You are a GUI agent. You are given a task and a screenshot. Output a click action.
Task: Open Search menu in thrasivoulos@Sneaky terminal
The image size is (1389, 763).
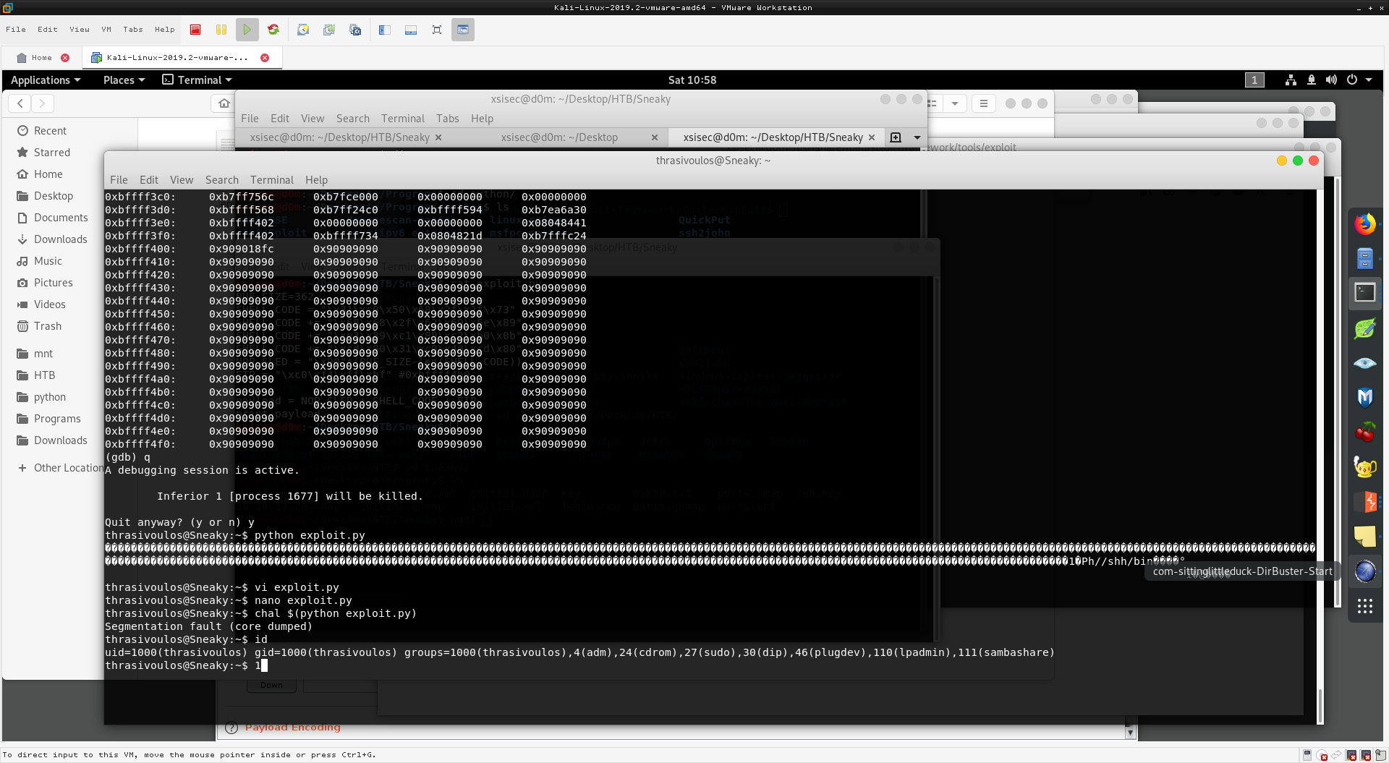221,180
